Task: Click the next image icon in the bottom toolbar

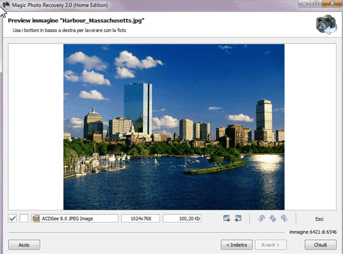Action: coord(238,218)
